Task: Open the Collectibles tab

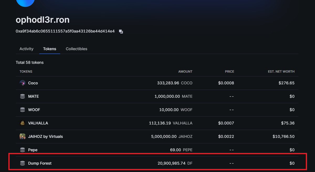Action: click(x=77, y=49)
